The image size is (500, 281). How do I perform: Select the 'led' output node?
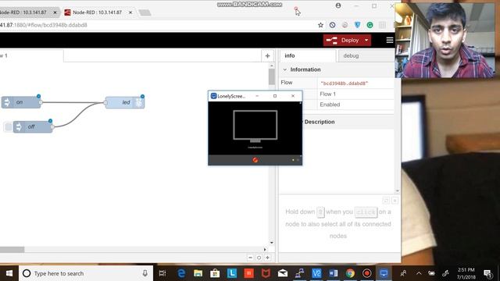pos(125,102)
